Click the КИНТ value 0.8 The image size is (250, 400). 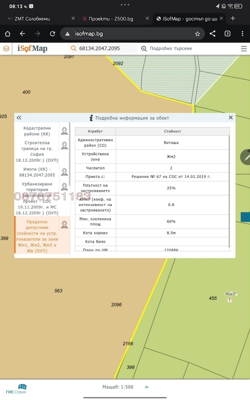click(x=171, y=205)
